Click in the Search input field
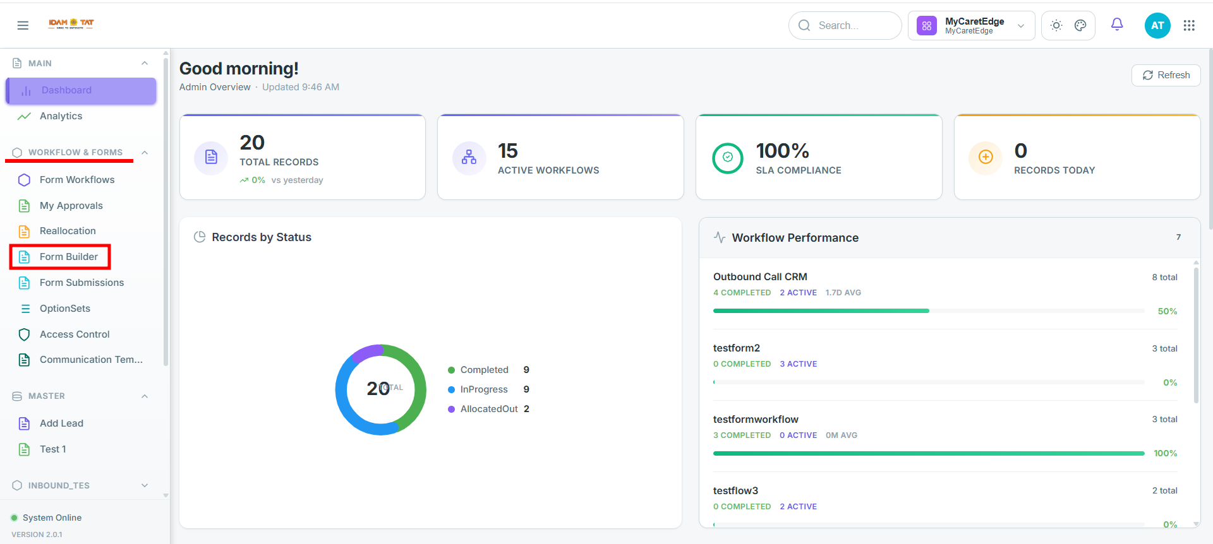 pos(845,26)
